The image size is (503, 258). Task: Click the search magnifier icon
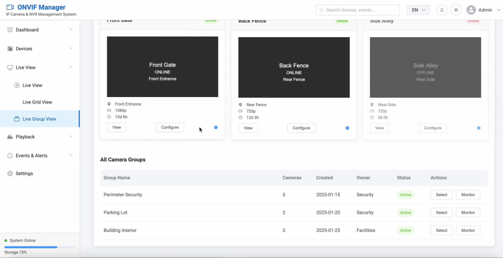322,10
